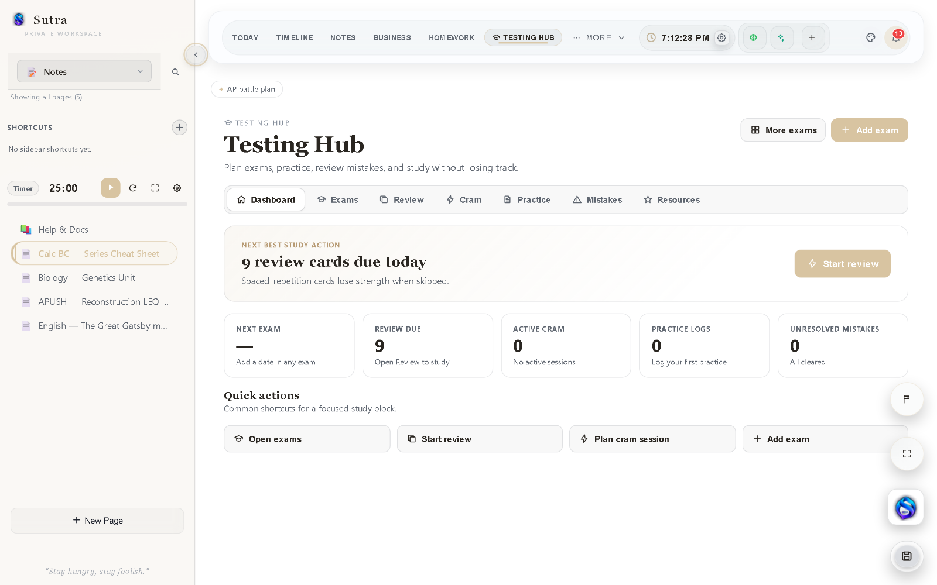Click Add exam quick action
Image resolution: width=937 pixels, height=585 pixels.
825,439
